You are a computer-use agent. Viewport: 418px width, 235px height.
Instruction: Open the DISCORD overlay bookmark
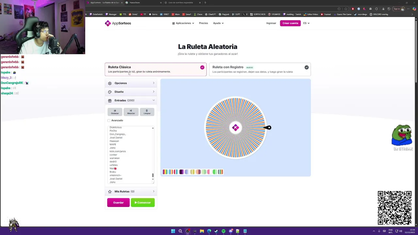(x=379, y=14)
